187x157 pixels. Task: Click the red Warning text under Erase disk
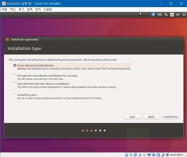(x=22, y=69)
